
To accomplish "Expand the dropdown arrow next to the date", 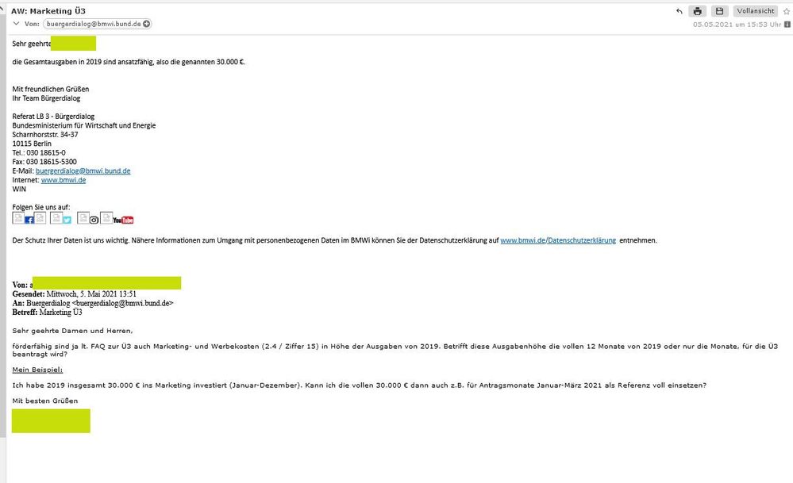I will [x=787, y=25].
